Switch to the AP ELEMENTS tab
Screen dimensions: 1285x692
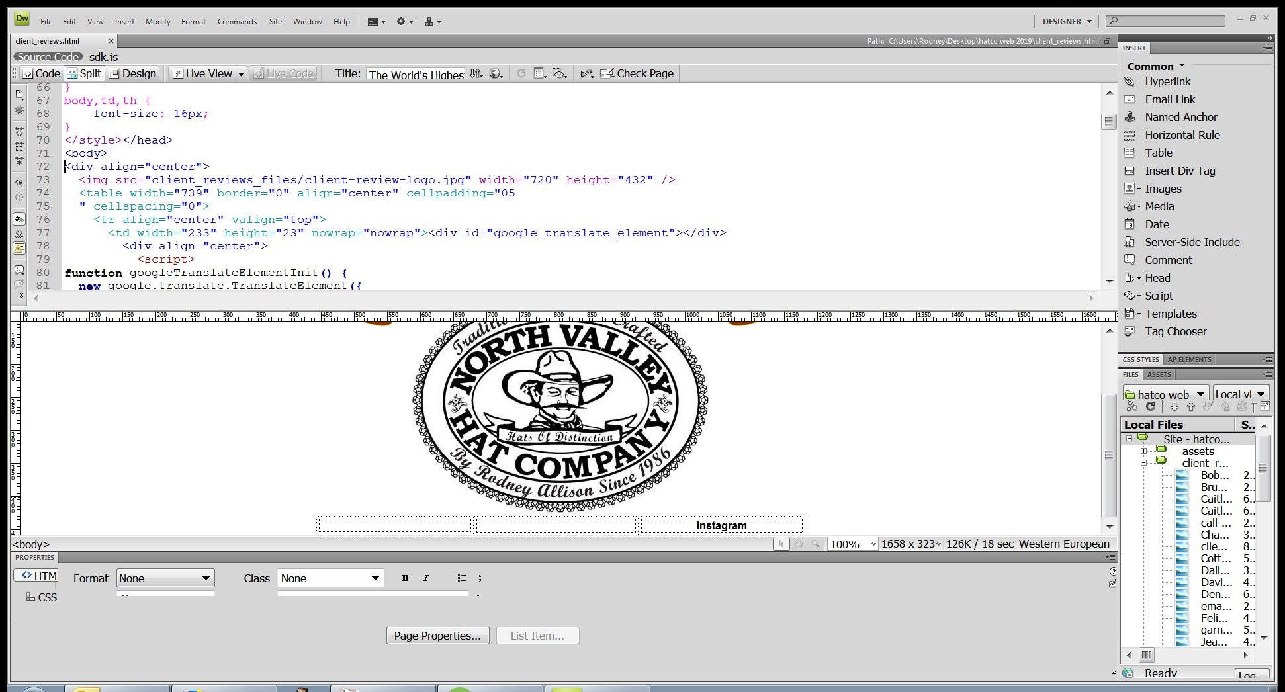coord(1189,360)
